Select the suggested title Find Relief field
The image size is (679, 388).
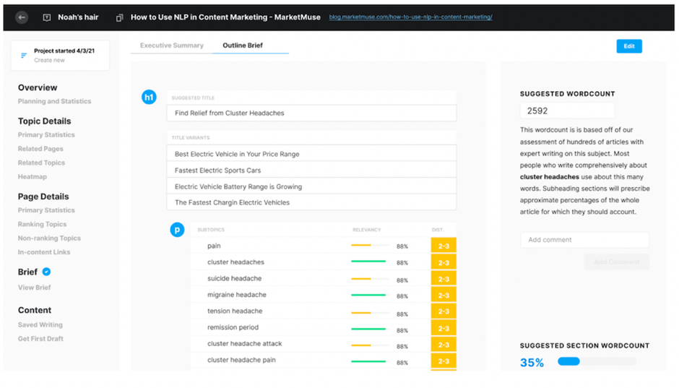click(x=311, y=113)
